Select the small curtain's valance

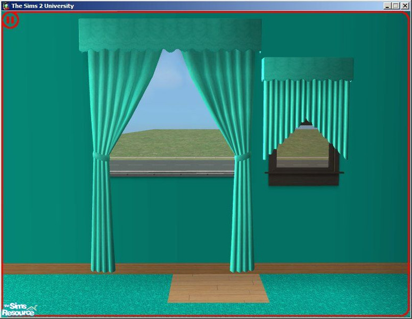click(x=308, y=69)
